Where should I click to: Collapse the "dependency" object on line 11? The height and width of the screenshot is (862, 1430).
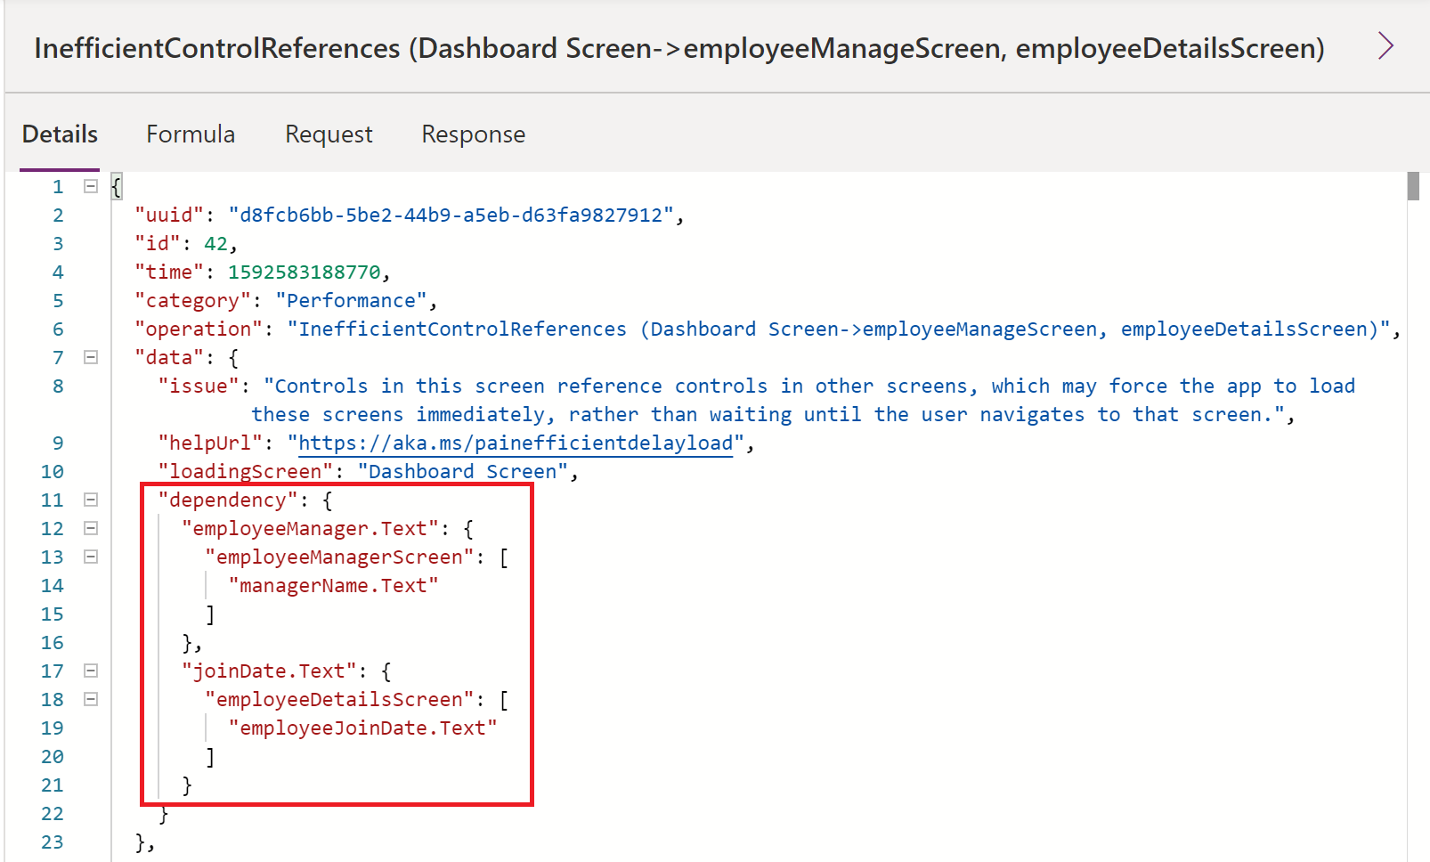coord(91,500)
